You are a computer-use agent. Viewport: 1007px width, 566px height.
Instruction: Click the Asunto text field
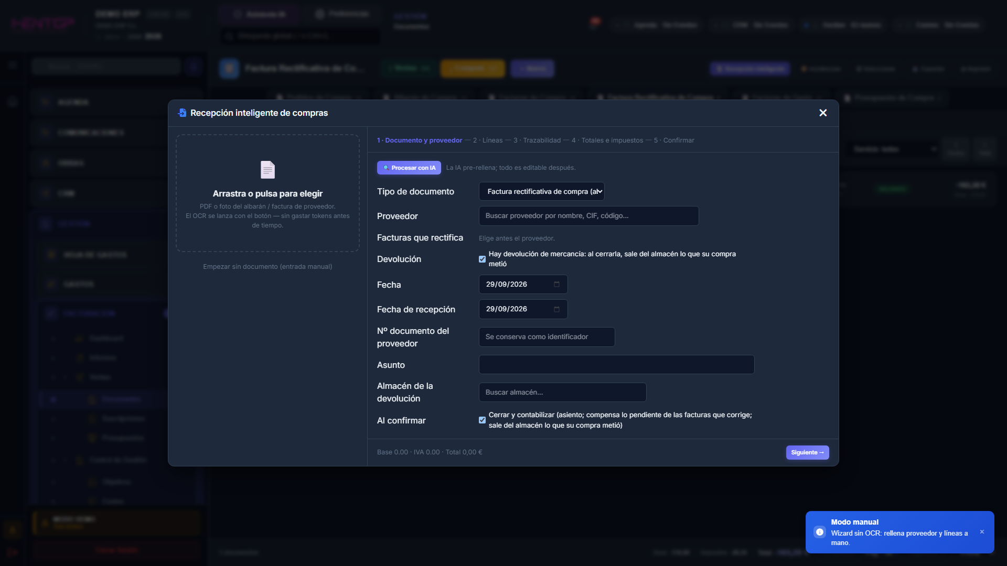(x=616, y=364)
